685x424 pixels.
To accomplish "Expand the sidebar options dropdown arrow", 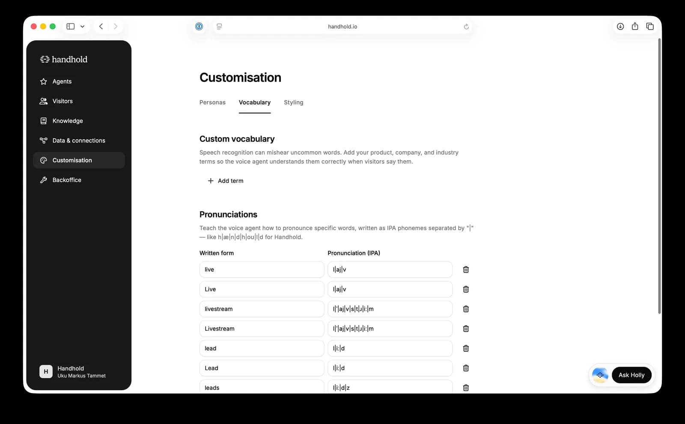I will 82,27.
